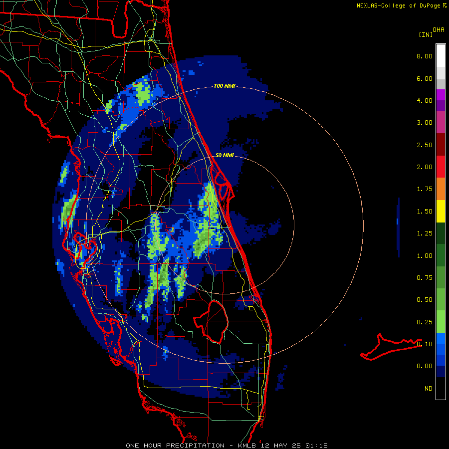This screenshot has height=449, width=449.
Task: Select the 6.00 legend value
Action: point(425,78)
